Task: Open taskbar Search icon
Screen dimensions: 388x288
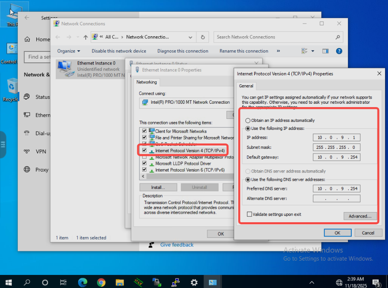Action: 27,282
